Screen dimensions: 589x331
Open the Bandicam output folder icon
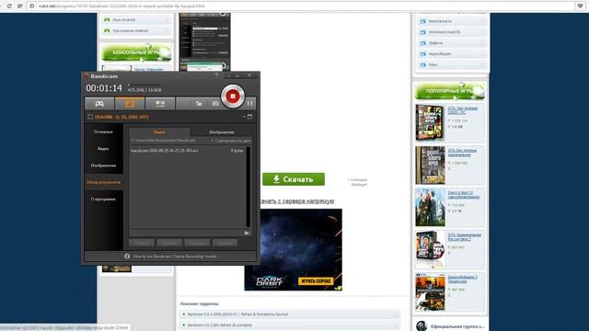point(199,104)
